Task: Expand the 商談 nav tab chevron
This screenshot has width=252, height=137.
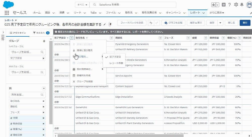Action: point(54,13)
